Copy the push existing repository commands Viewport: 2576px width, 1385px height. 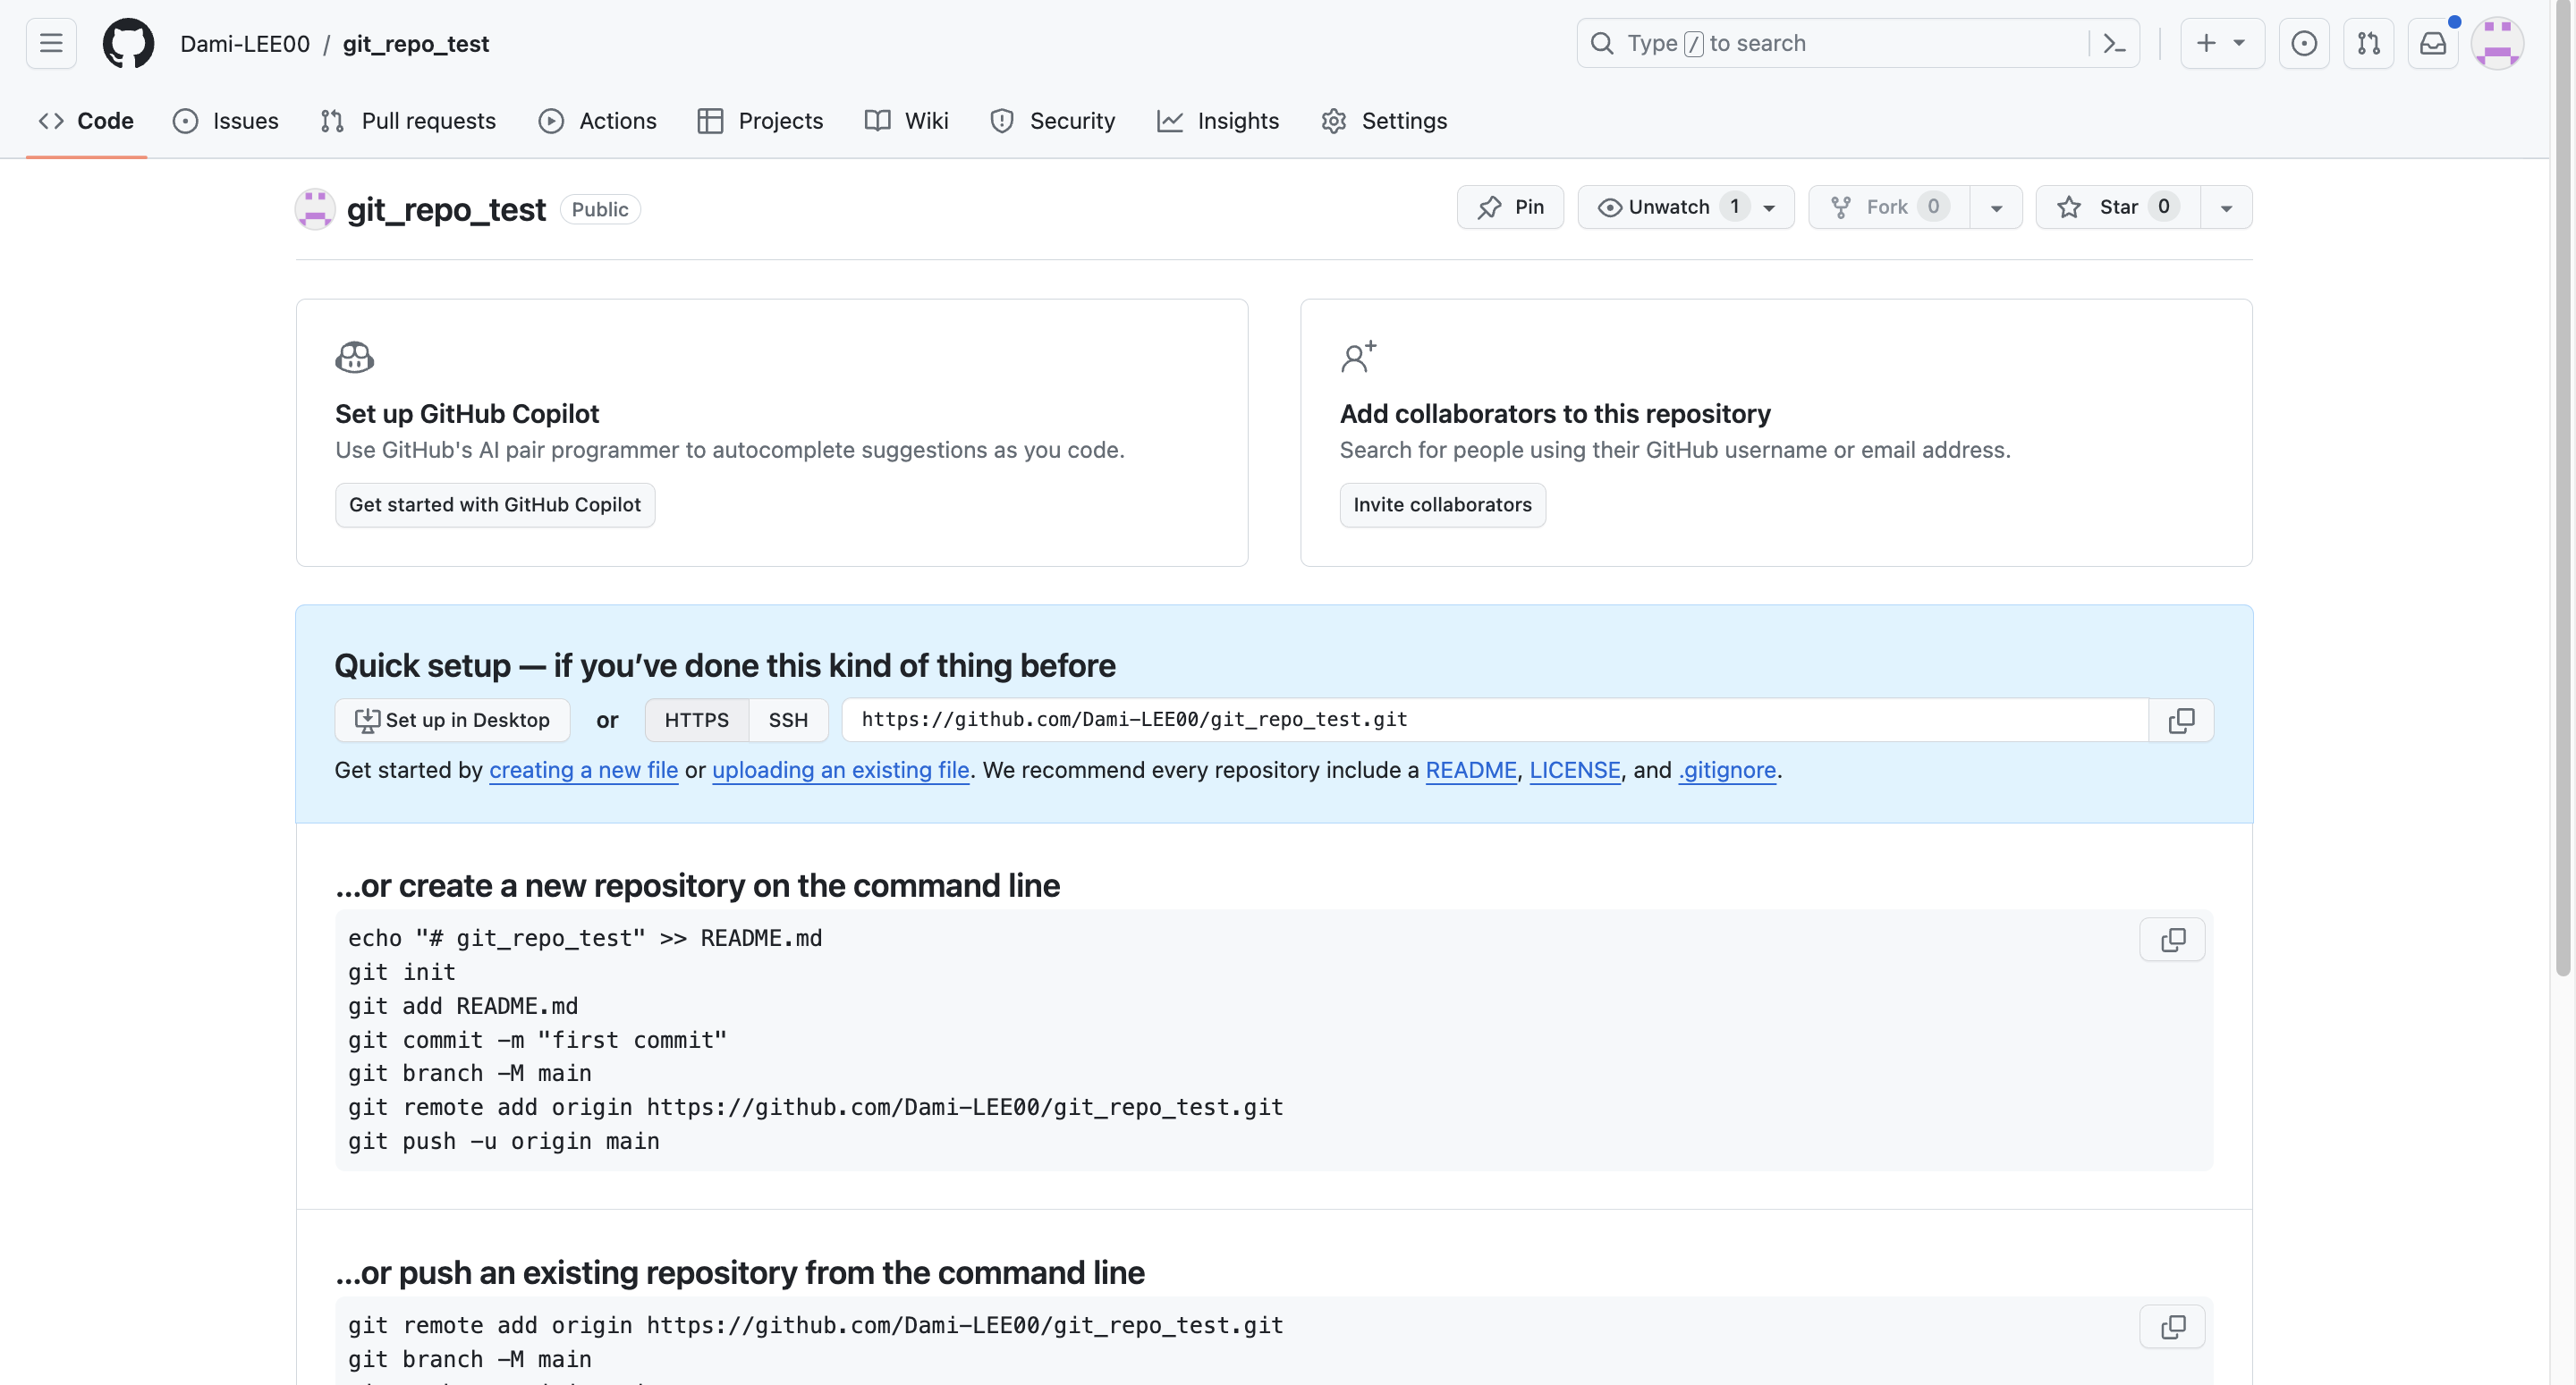[x=2172, y=1326]
